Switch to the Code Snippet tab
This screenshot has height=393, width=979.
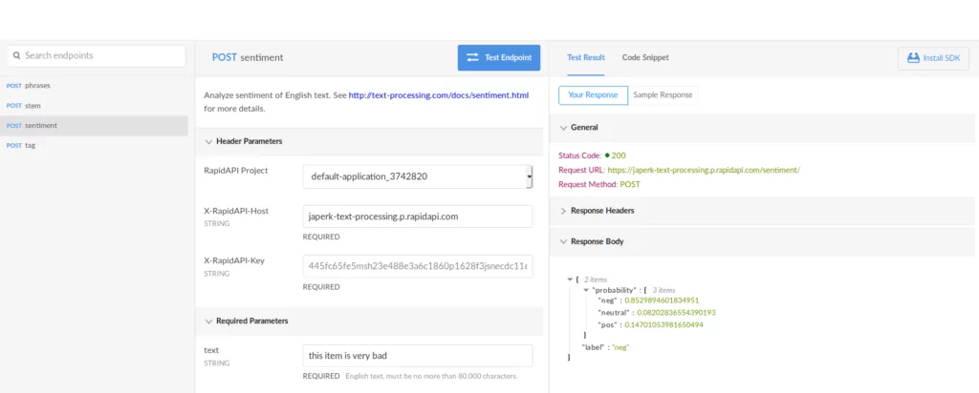tap(645, 57)
